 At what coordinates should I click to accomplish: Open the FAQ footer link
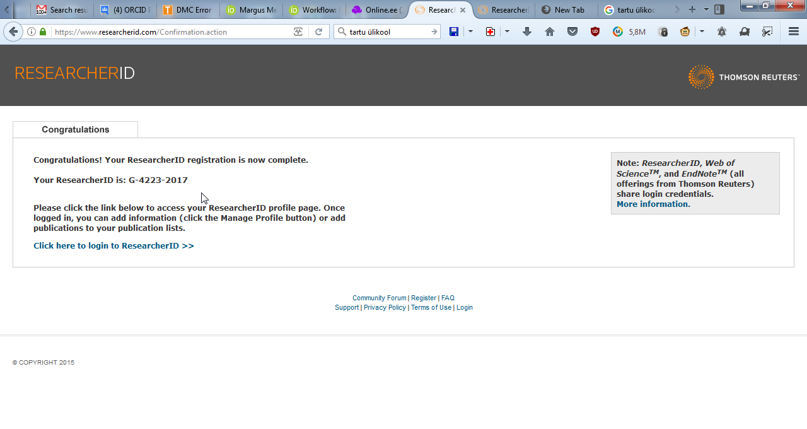[448, 298]
